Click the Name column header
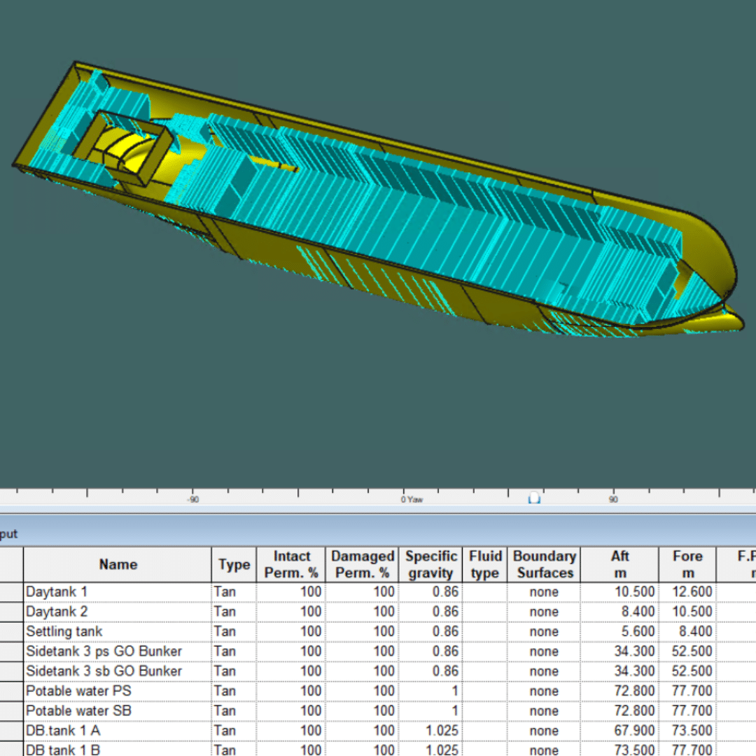Screen dimensions: 756x756 [117, 564]
